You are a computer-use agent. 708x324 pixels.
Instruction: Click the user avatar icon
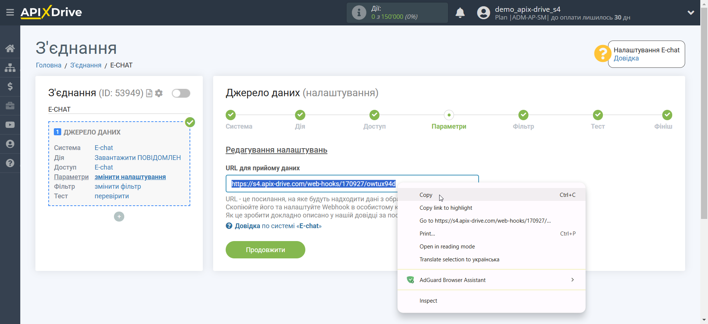tap(483, 13)
